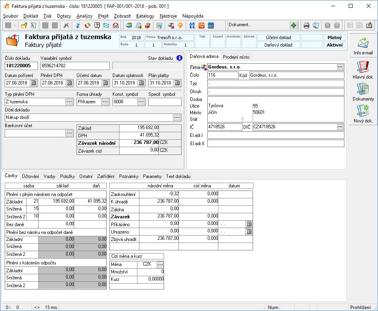Open the Analýzy menu
The image size is (378, 311).
coord(84,16)
